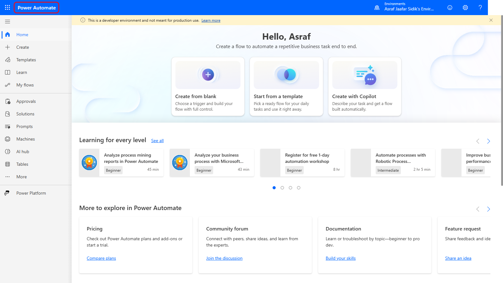Screen dimensions: 503x283
Task: Click the Create plus icon in sidebar
Action: coord(8,47)
